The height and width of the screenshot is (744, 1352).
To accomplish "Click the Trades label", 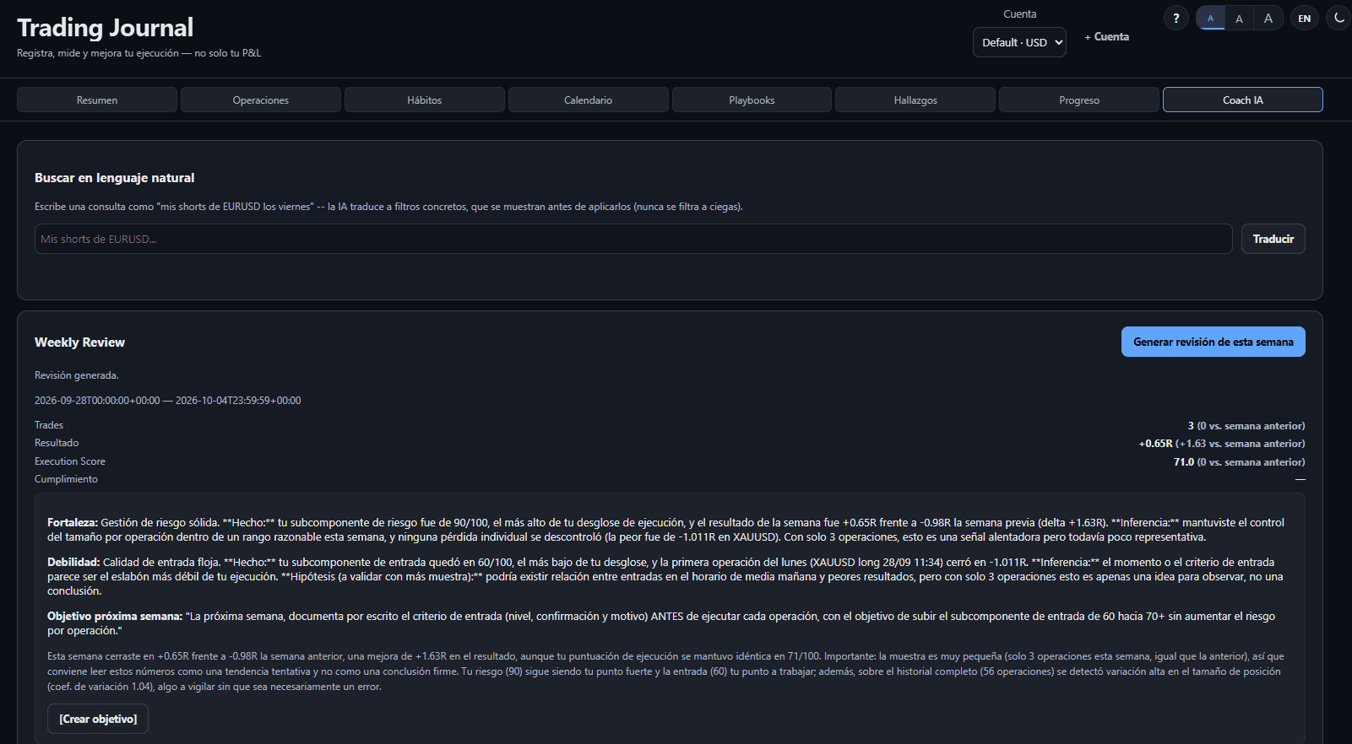I will 49,425.
